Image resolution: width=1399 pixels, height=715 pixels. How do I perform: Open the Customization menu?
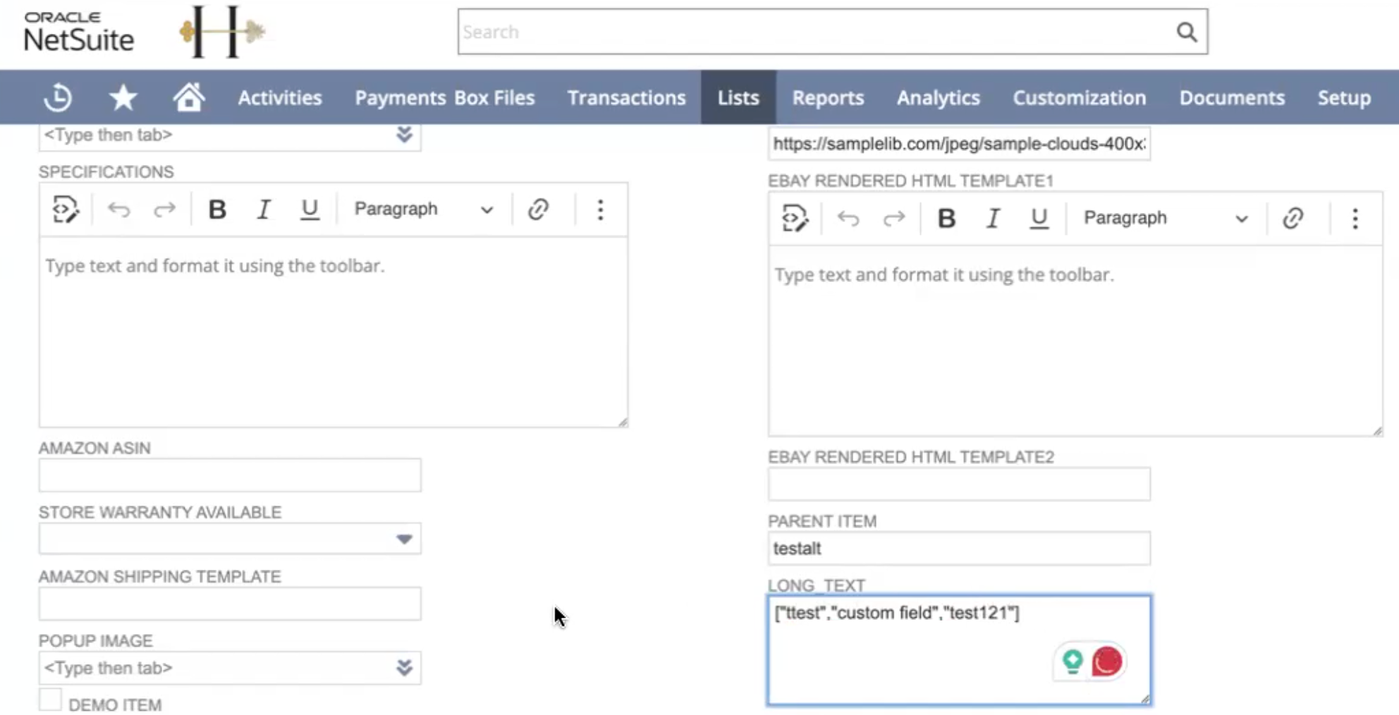(1080, 97)
